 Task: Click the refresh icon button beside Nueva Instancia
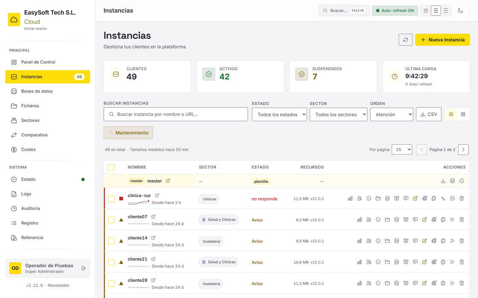[x=405, y=40]
